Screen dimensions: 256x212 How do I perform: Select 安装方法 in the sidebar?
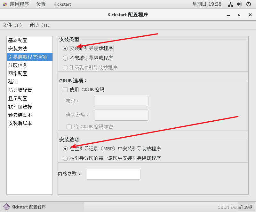tap(29, 49)
